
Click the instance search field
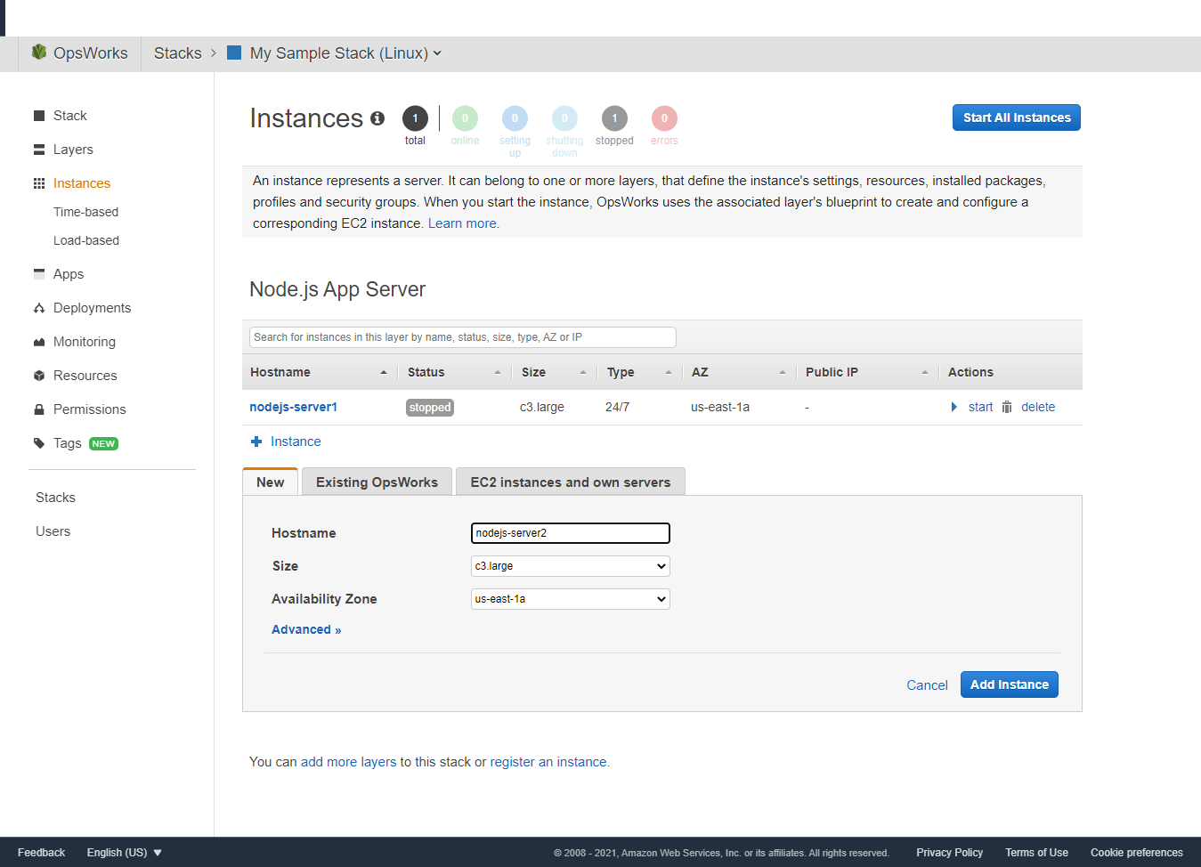tap(463, 337)
